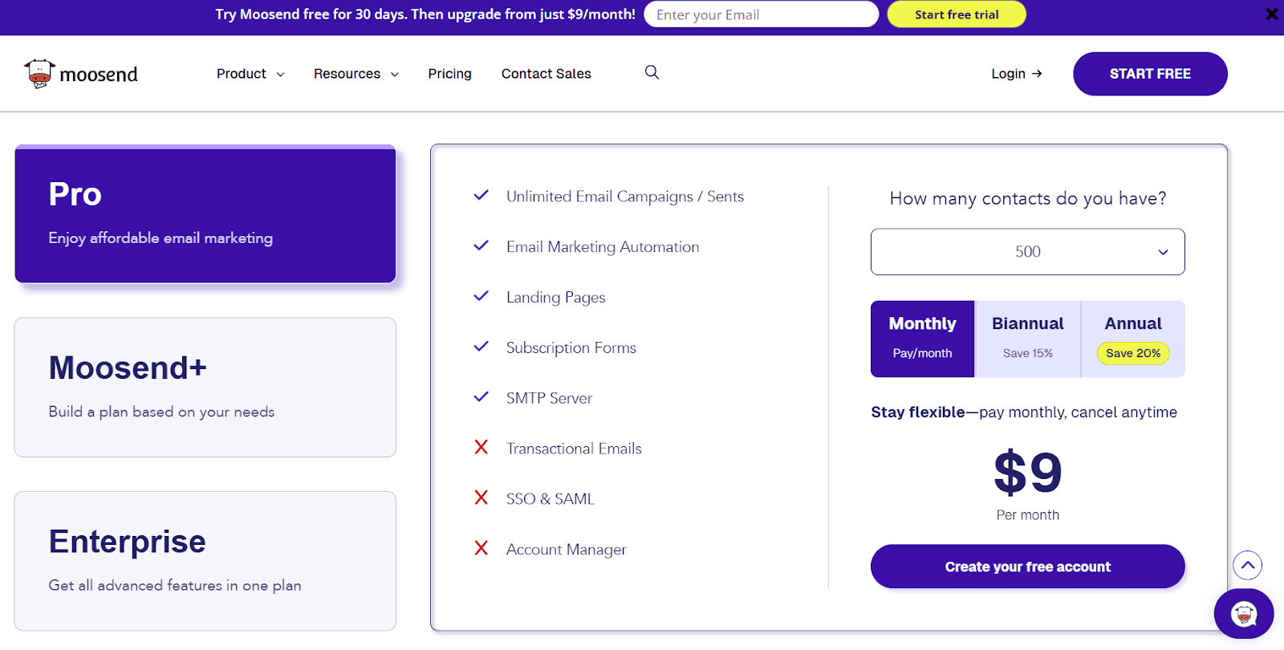Expand the Resources menu
This screenshot has height=650, width=1284.
(356, 74)
